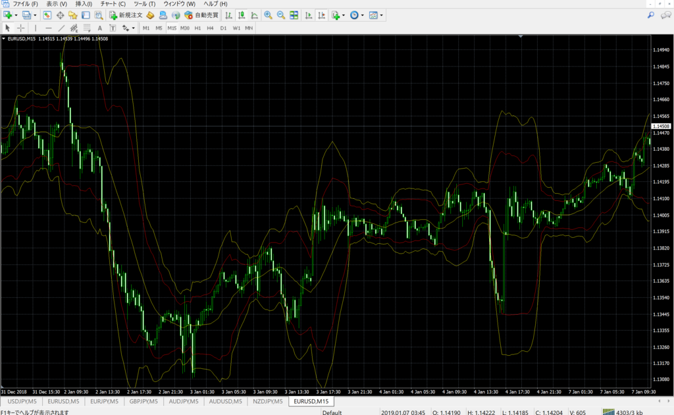Select the Fibonacci retracement tool
The width and height of the screenshot is (674, 415).
pos(87,28)
